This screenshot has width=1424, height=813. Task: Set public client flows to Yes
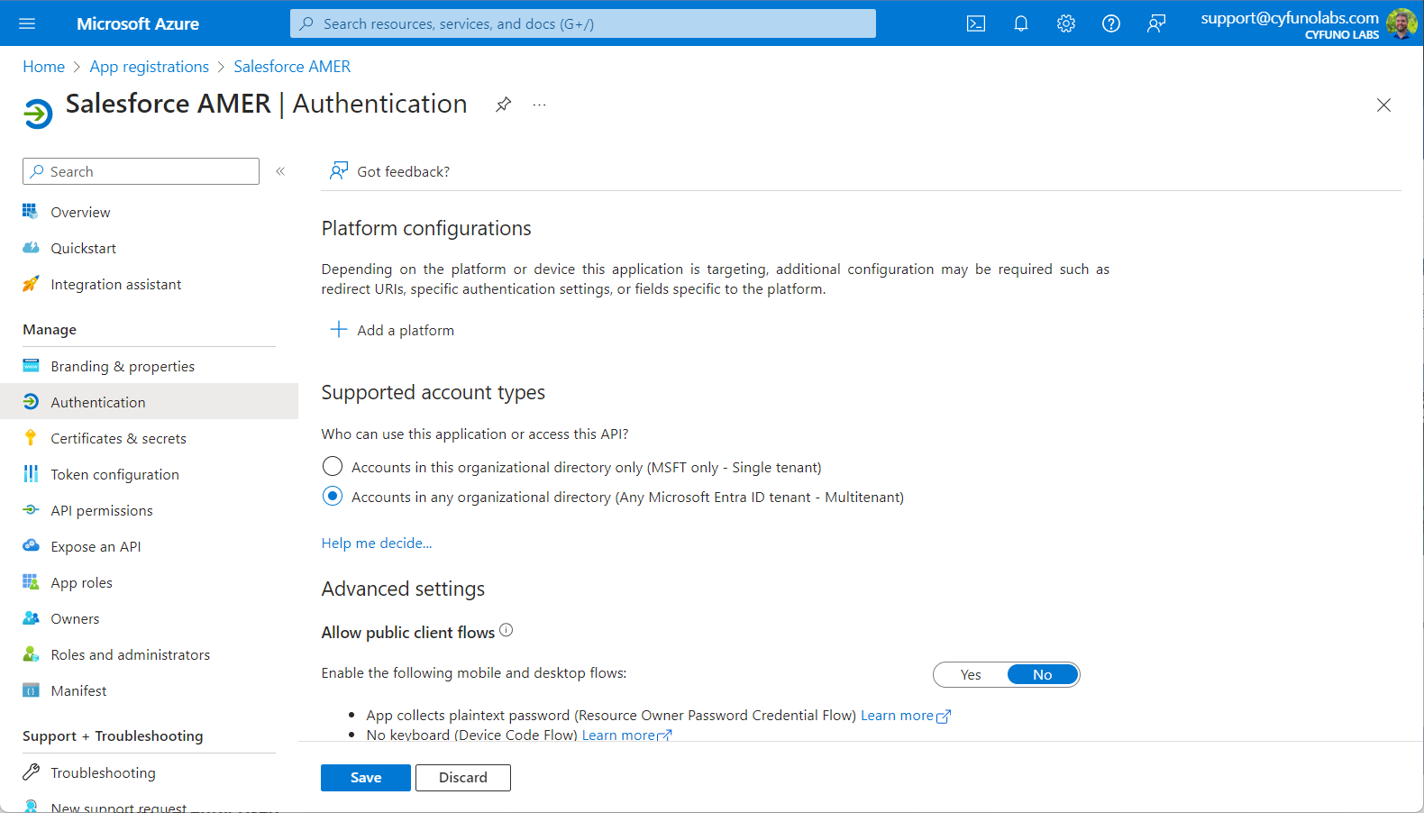971,675
